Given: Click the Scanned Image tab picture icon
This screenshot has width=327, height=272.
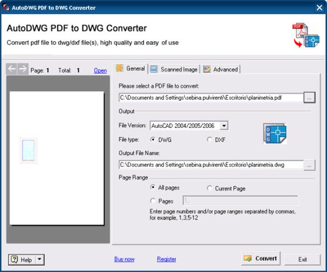Looking at the screenshot, I should pos(154,69).
